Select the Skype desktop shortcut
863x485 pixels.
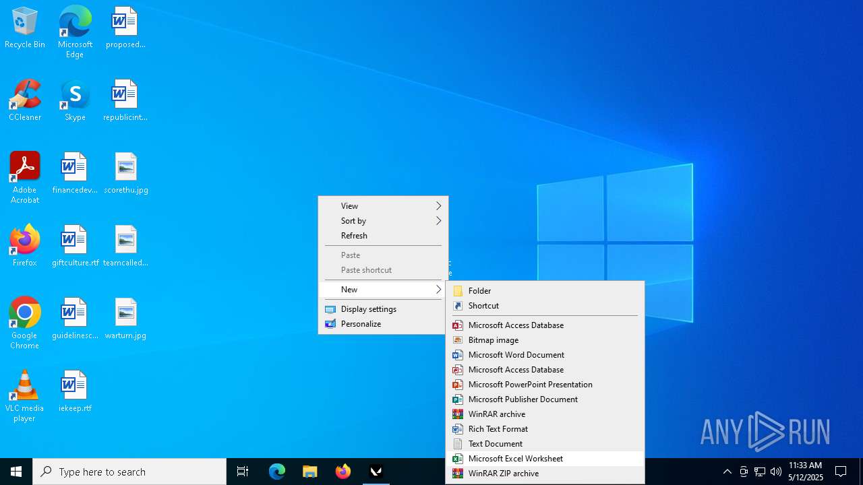click(75, 101)
